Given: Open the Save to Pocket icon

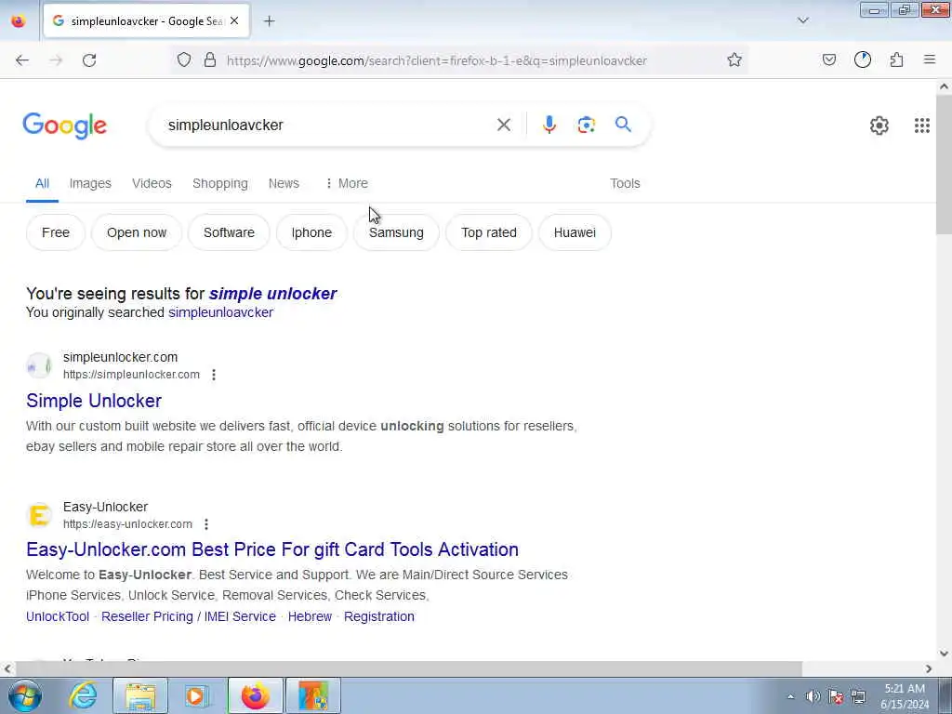Looking at the screenshot, I should [828, 60].
